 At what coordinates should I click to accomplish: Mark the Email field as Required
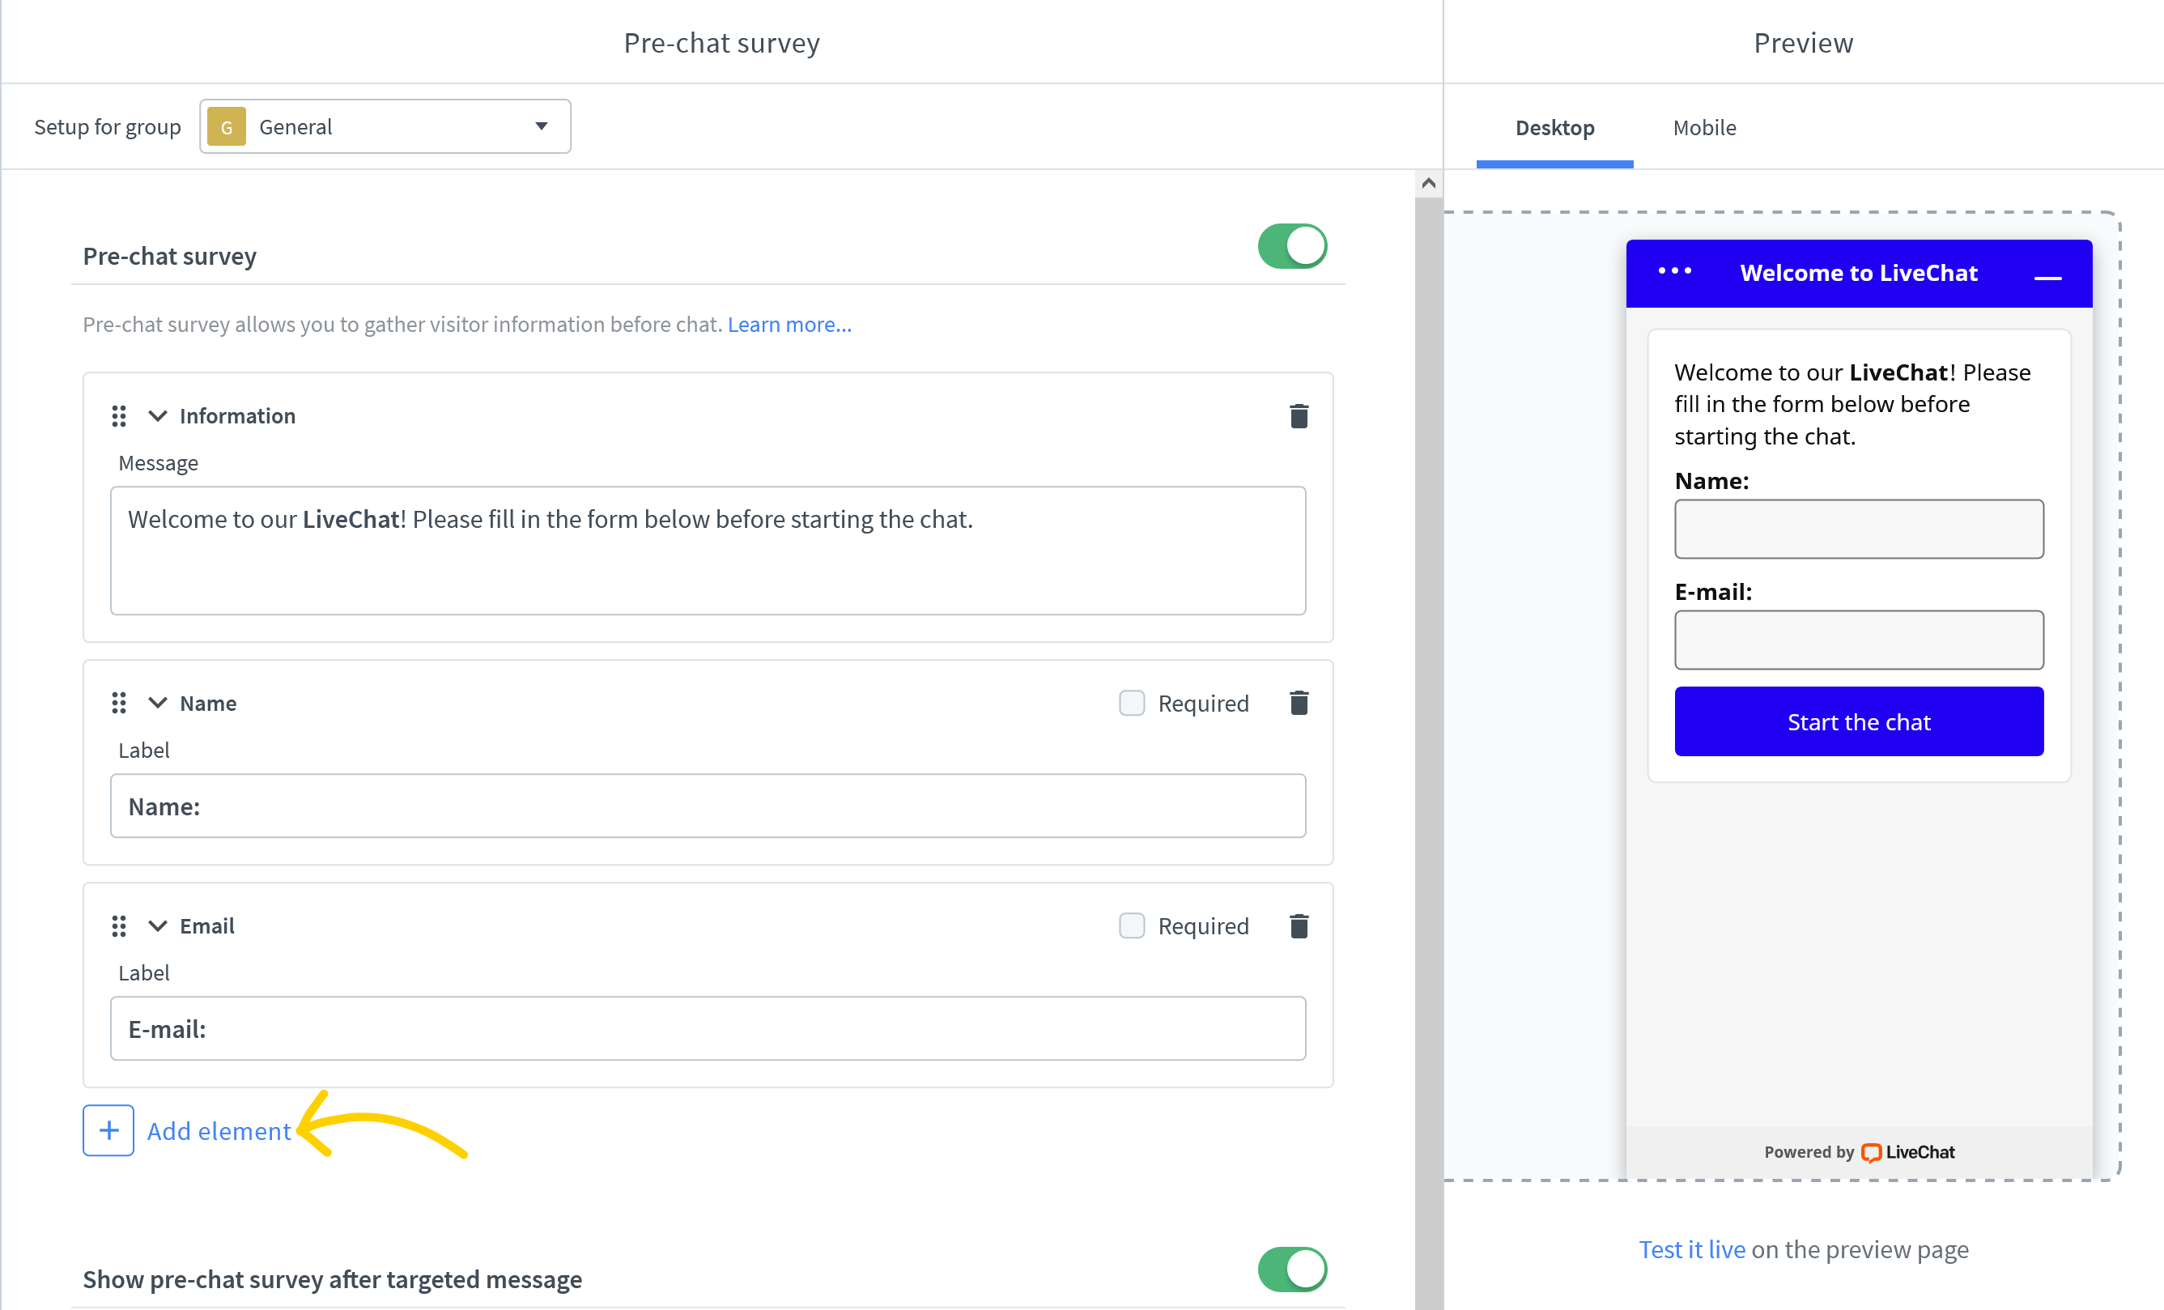tap(1132, 925)
